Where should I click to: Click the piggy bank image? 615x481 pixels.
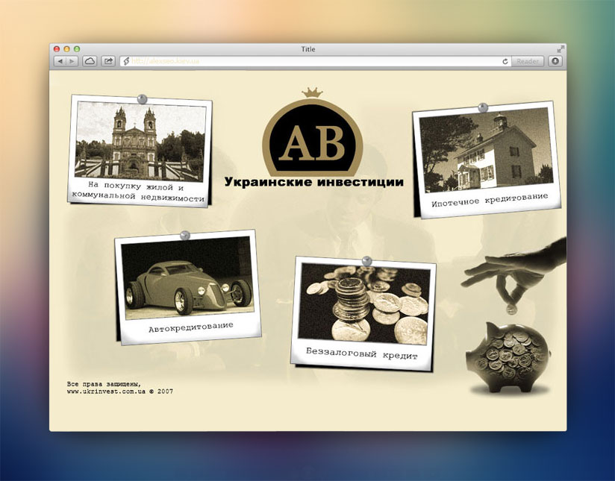click(508, 358)
